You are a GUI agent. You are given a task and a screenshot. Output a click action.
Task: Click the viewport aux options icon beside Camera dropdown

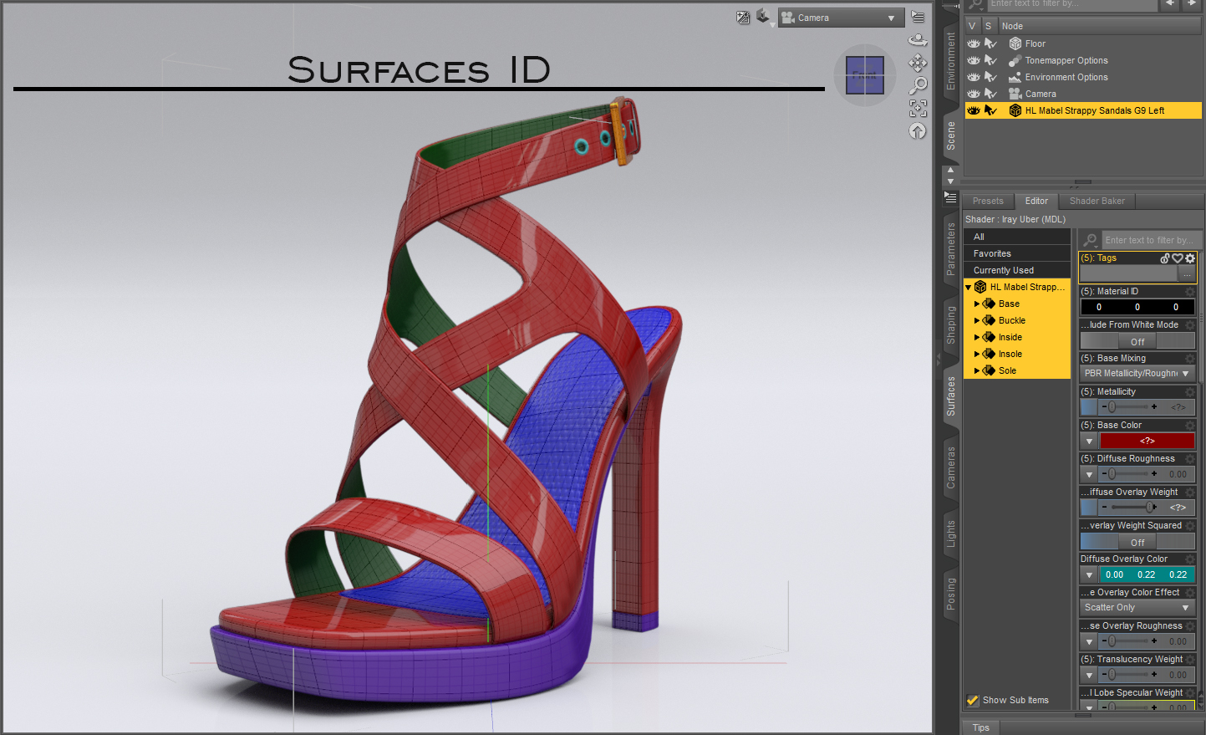pos(743,18)
